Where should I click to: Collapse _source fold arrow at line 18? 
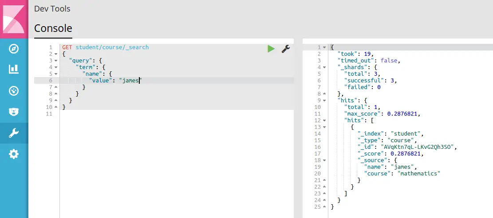click(x=324, y=160)
